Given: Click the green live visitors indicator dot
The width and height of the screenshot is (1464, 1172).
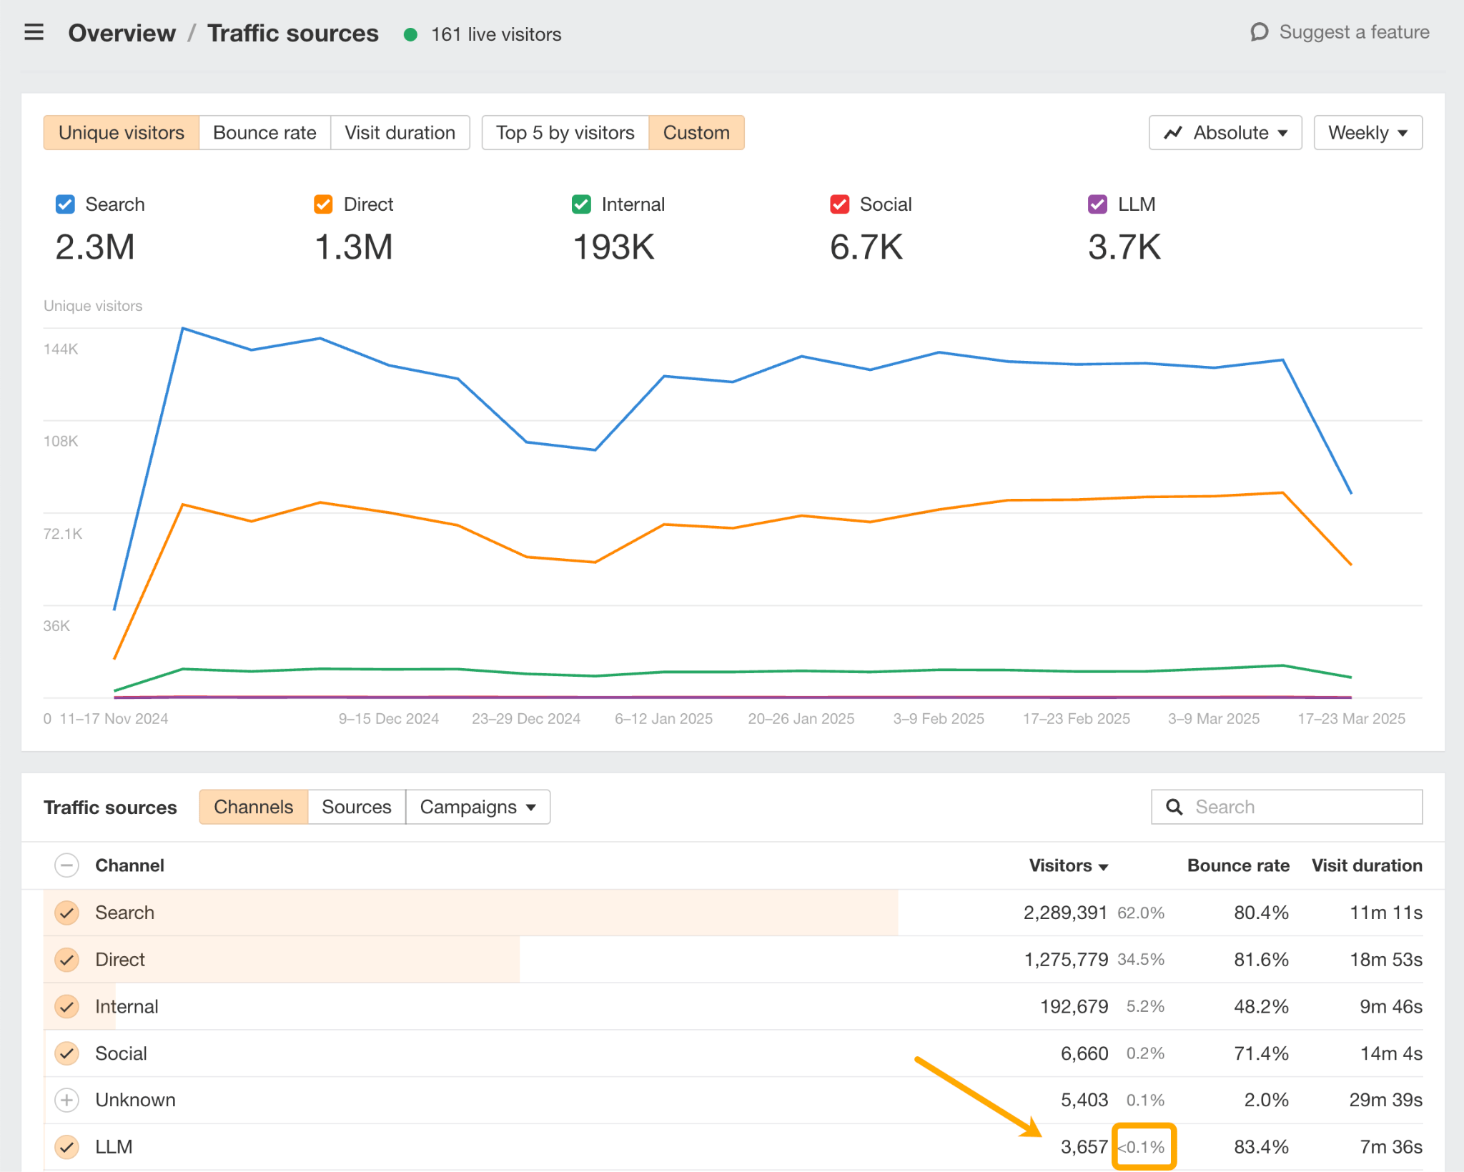Looking at the screenshot, I should click(412, 34).
